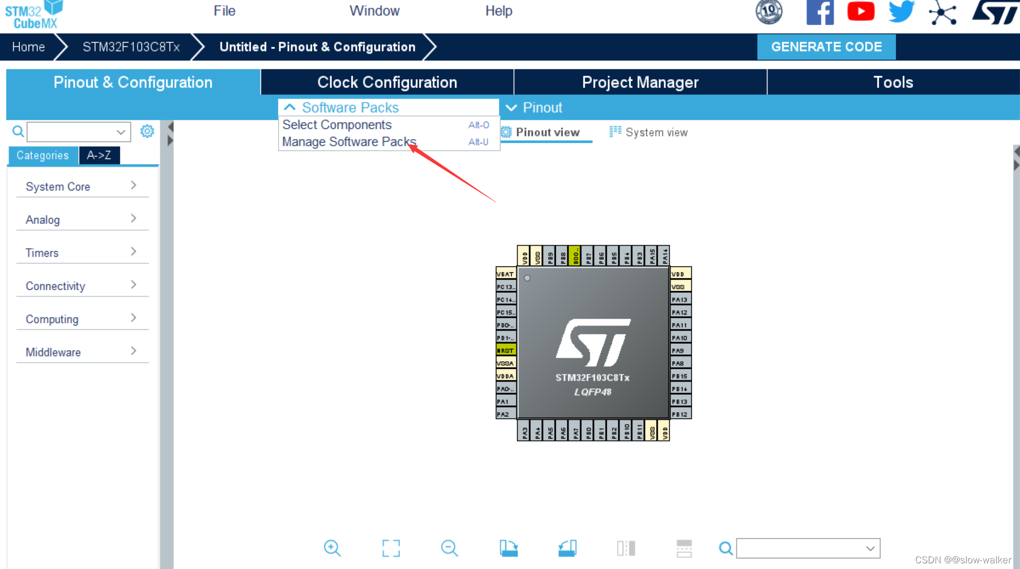Open the Clock Configuration tab
The image size is (1020, 569).
point(387,82)
